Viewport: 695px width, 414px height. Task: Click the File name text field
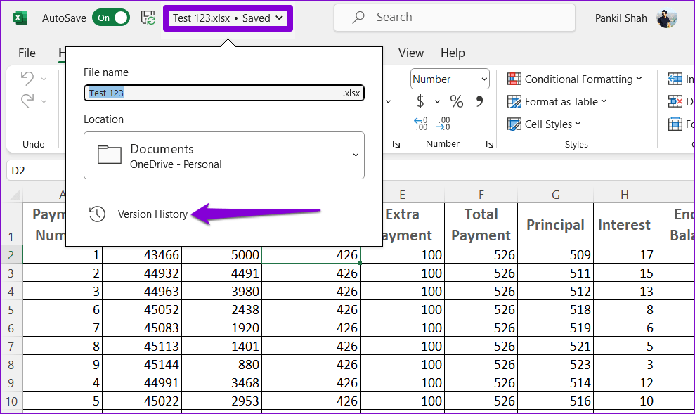[x=224, y=93]
